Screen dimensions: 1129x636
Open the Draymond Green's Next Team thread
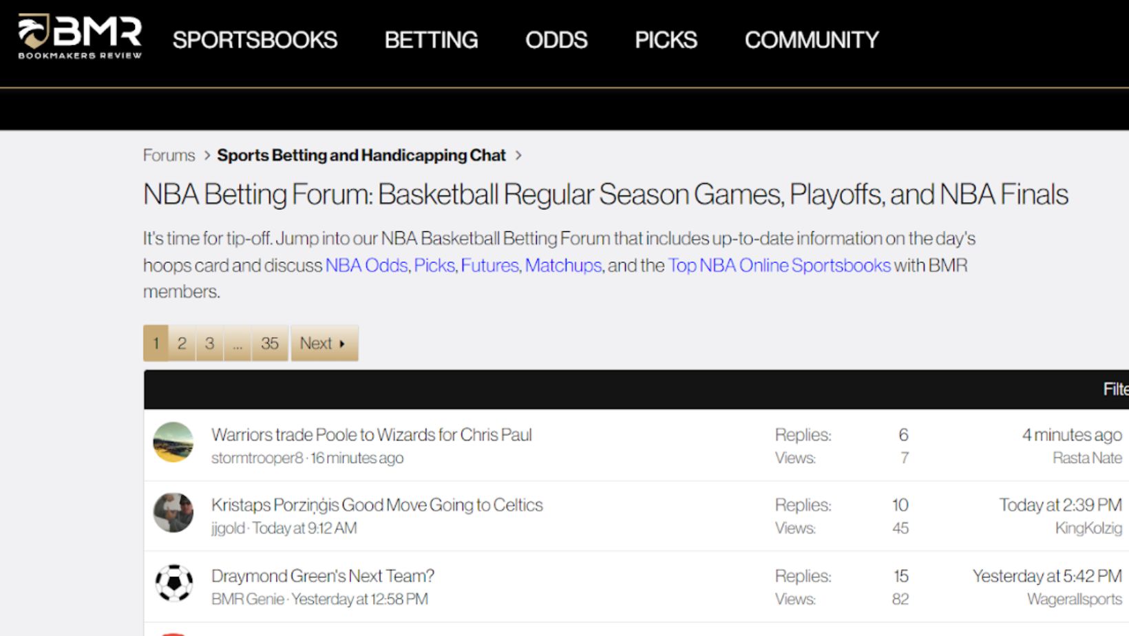point(323,576)
